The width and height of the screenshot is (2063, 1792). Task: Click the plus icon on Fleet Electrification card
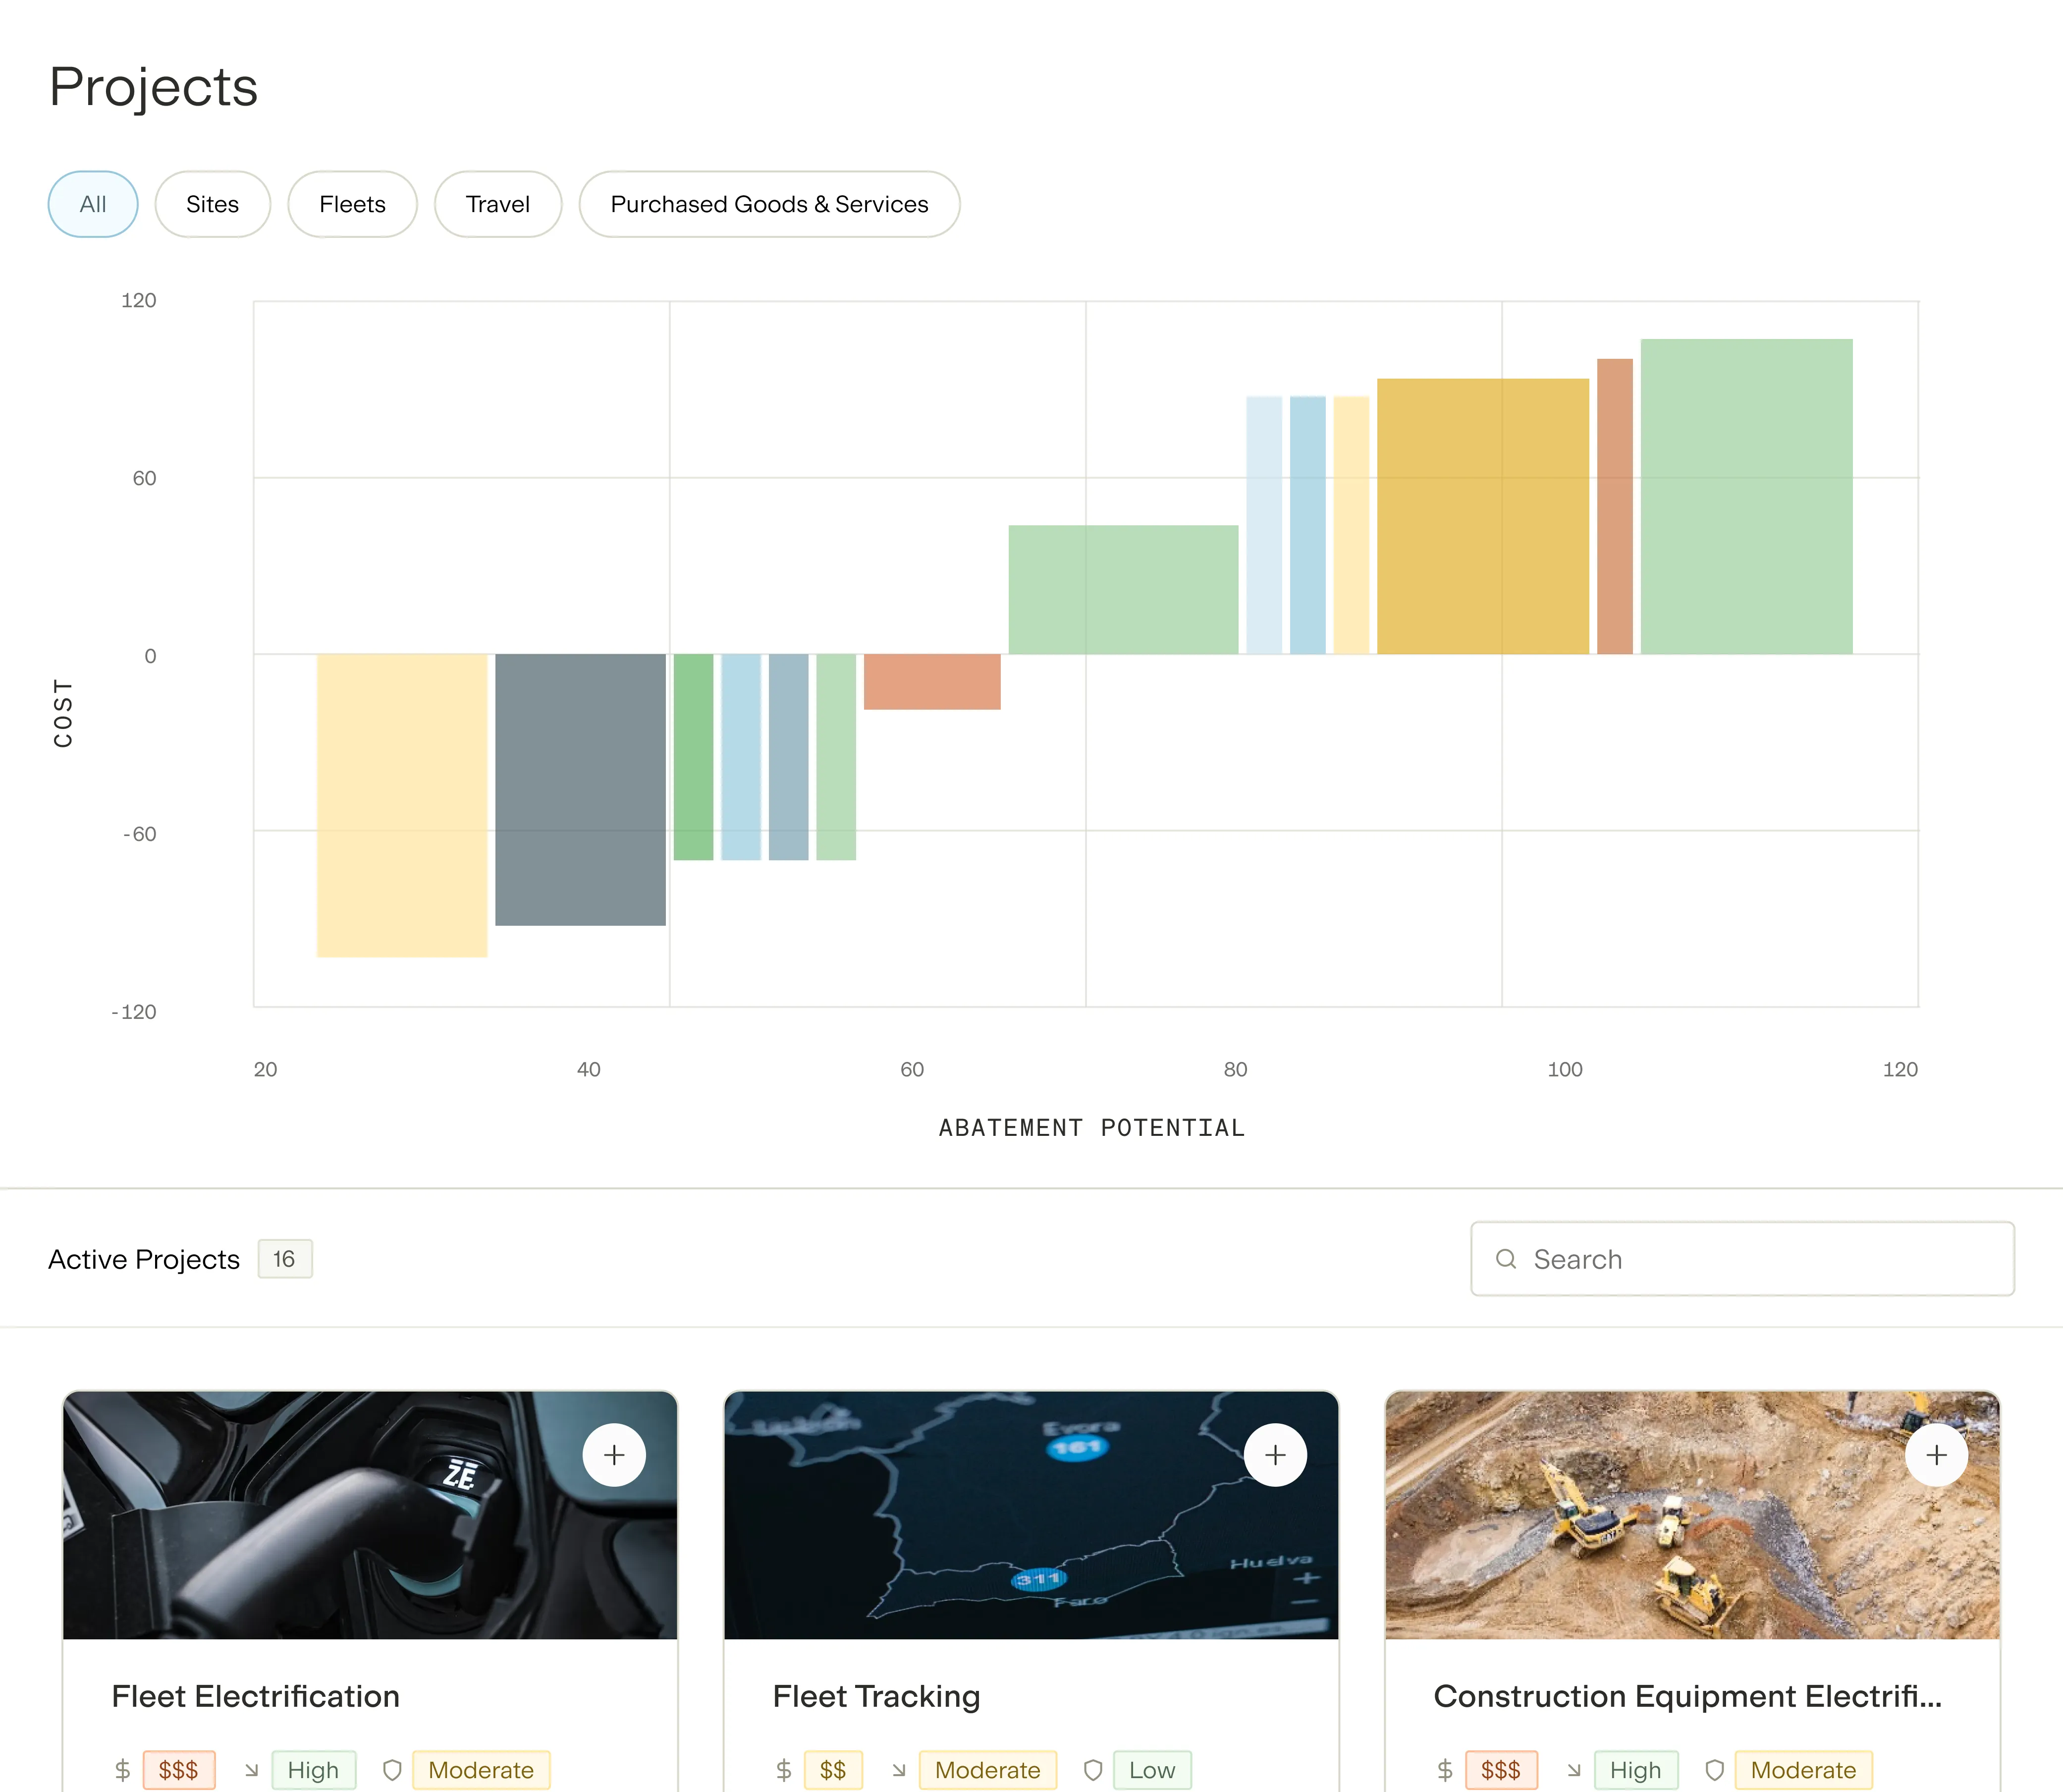[x=615, y=1455]
